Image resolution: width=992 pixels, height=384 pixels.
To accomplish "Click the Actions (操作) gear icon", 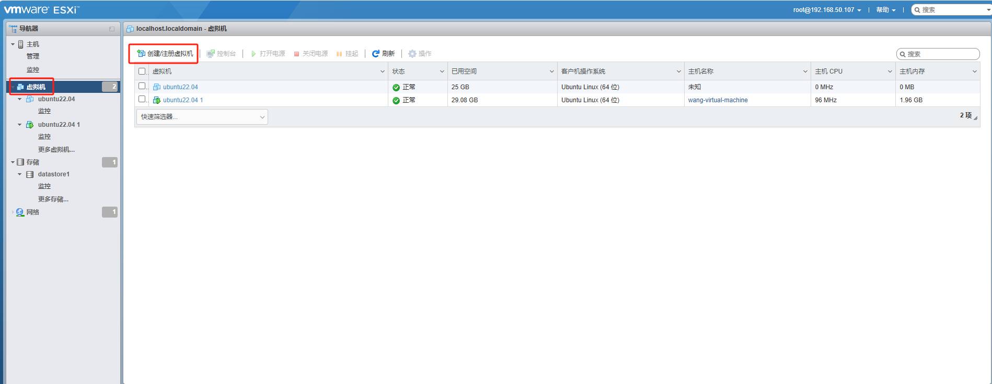I will pyautogui.click(x=412, y=54).
